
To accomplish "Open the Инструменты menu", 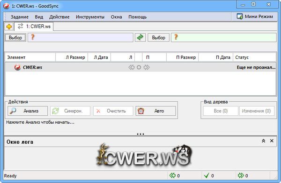I will [90, 17].
